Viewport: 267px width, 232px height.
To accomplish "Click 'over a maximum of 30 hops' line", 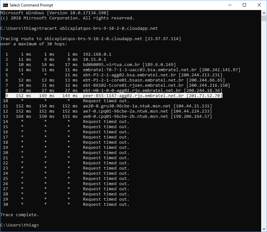I will pyautogui.click(x=34, y=44).
